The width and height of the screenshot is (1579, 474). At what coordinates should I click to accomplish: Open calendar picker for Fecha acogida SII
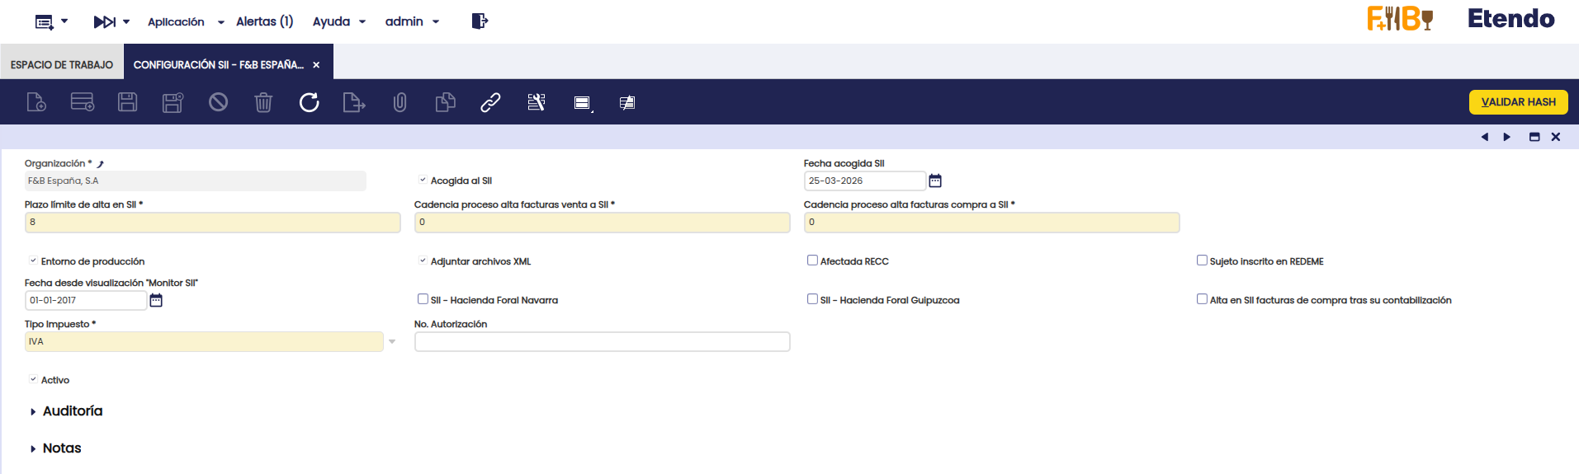tap(935, 181)
